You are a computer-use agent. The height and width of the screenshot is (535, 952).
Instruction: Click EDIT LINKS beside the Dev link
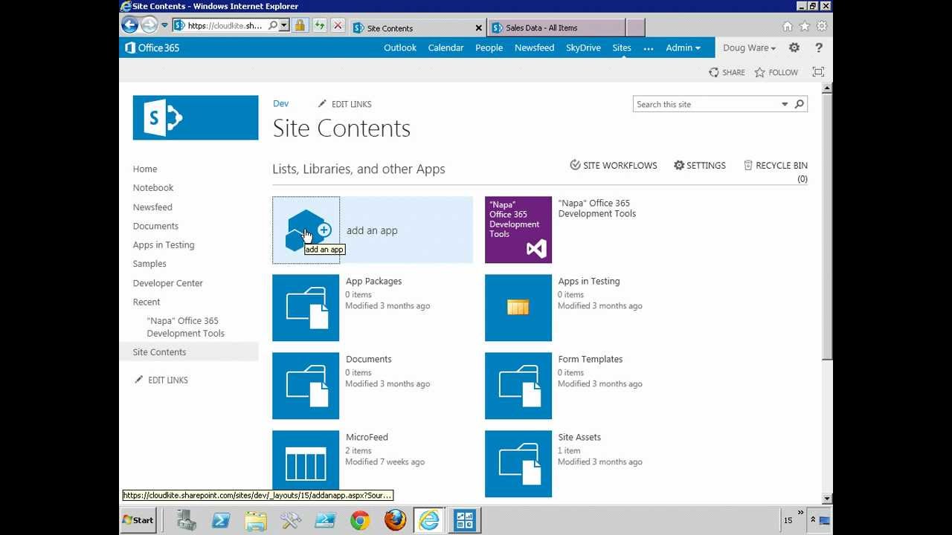(x=344, y=104)
